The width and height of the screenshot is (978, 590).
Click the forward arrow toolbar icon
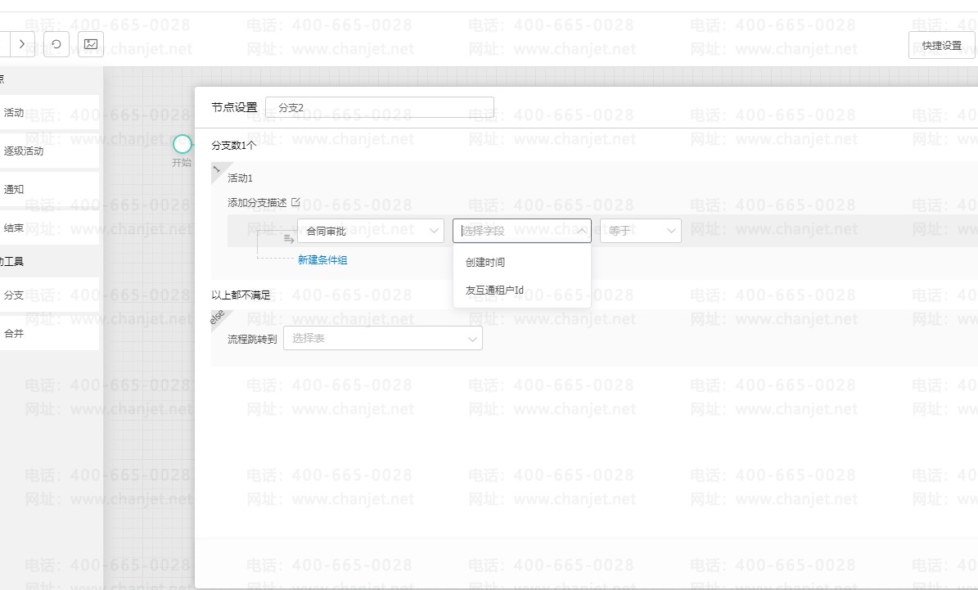22,44
